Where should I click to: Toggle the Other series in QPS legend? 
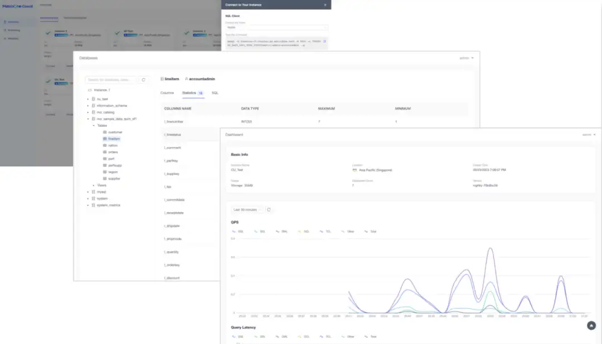click(x=348, y=232)
